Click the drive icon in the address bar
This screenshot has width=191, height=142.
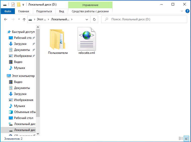point(30,20)
